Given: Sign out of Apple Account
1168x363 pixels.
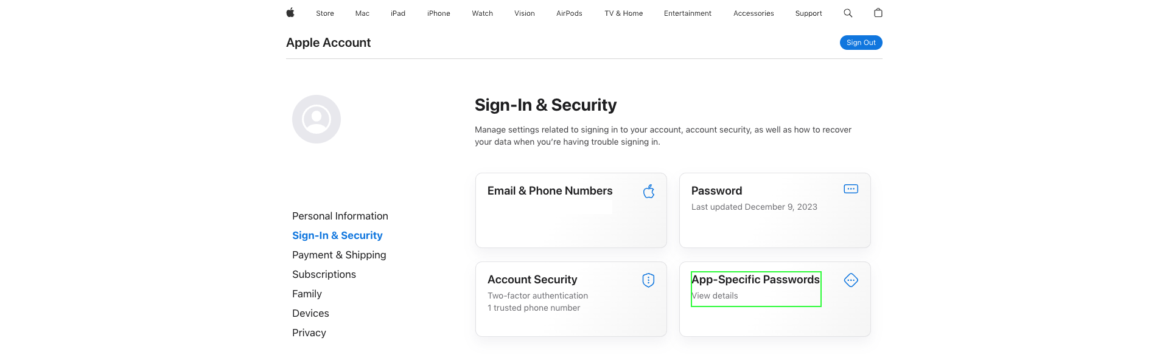Looking at the screenshot, I should pyautogui.click(x=861, y=43).
